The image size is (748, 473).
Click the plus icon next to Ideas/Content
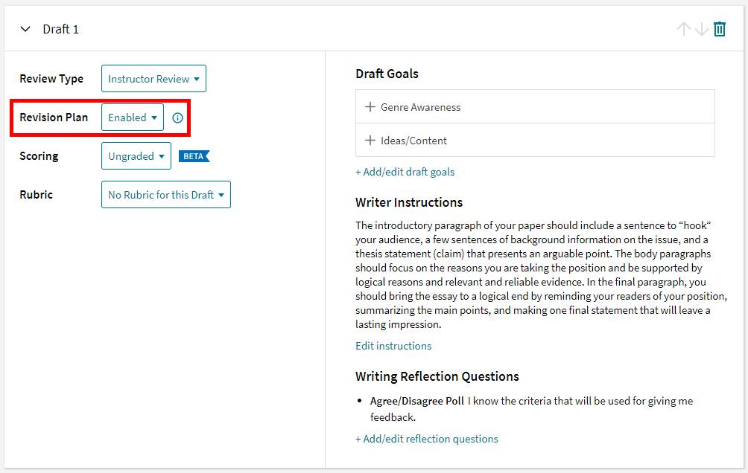coord(370,140)
